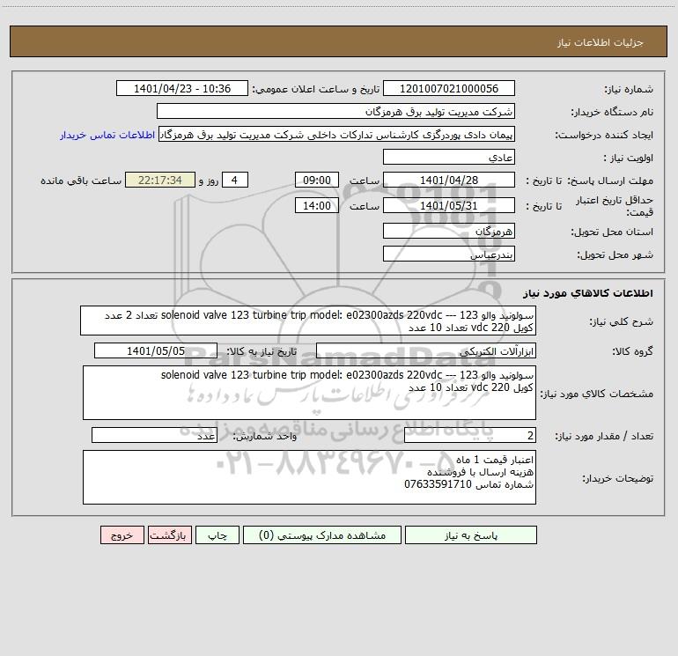Click the شرح کلی نیاز label
Image resolution: width=678 pixels, height=656 pixels.
pos(622,321)
